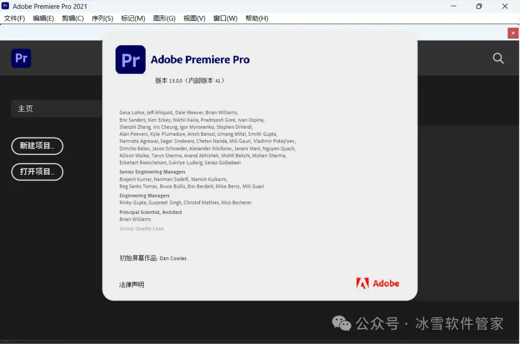Click the 'Adobe Premiere Pro' dialog title

tap(200, 60)
